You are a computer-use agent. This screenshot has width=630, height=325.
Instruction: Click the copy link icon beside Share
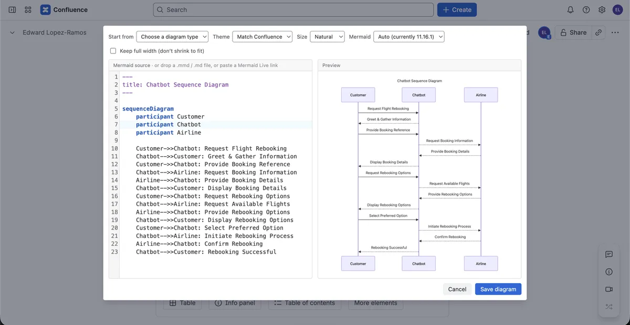click(598, 32)
